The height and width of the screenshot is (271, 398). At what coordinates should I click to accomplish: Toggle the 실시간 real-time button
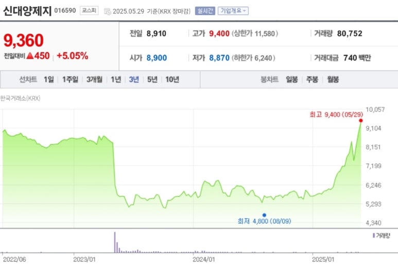coord(205,11)
